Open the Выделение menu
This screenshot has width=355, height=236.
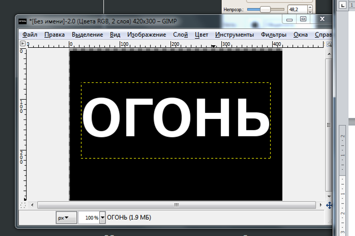87,35
